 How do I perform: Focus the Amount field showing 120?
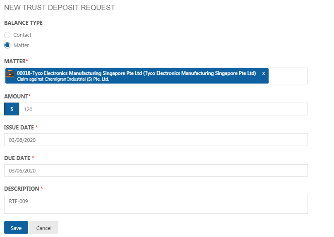click(163, 109)
